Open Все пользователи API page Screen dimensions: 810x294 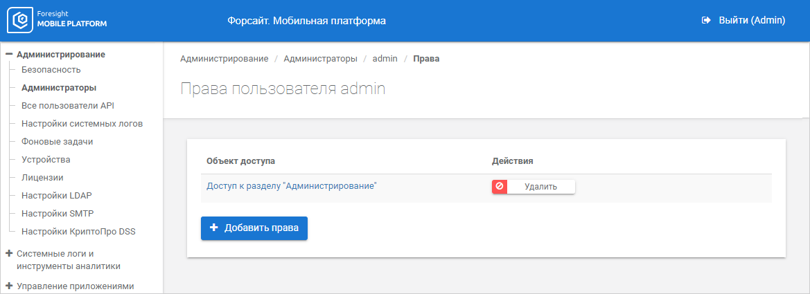pyautogui.click(x=67, y=106)
